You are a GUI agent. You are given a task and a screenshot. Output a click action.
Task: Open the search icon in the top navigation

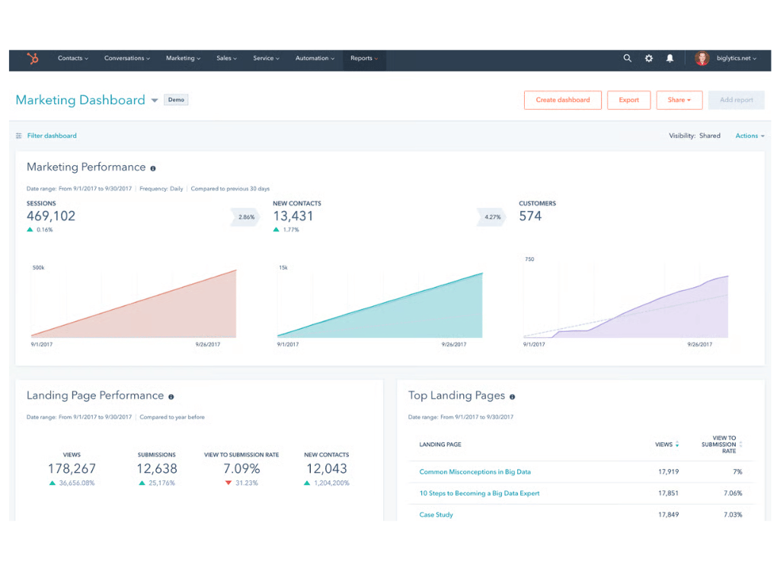pos(627,58)
